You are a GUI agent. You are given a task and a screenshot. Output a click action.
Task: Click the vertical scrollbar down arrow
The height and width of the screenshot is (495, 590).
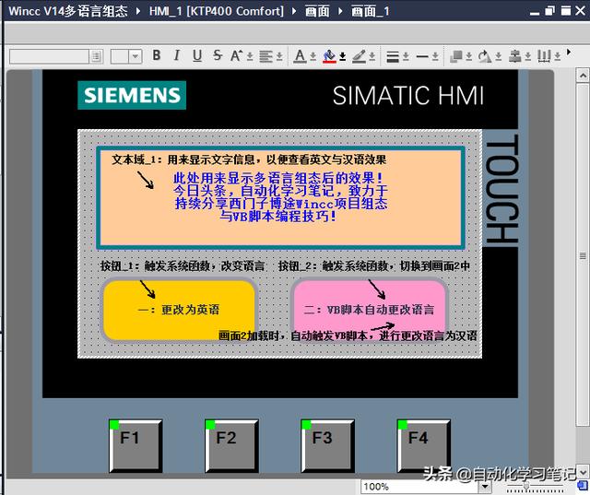point(583,471)
